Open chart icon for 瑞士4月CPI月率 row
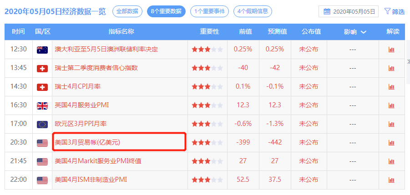 pyautogui.click(x=391, y=87)
